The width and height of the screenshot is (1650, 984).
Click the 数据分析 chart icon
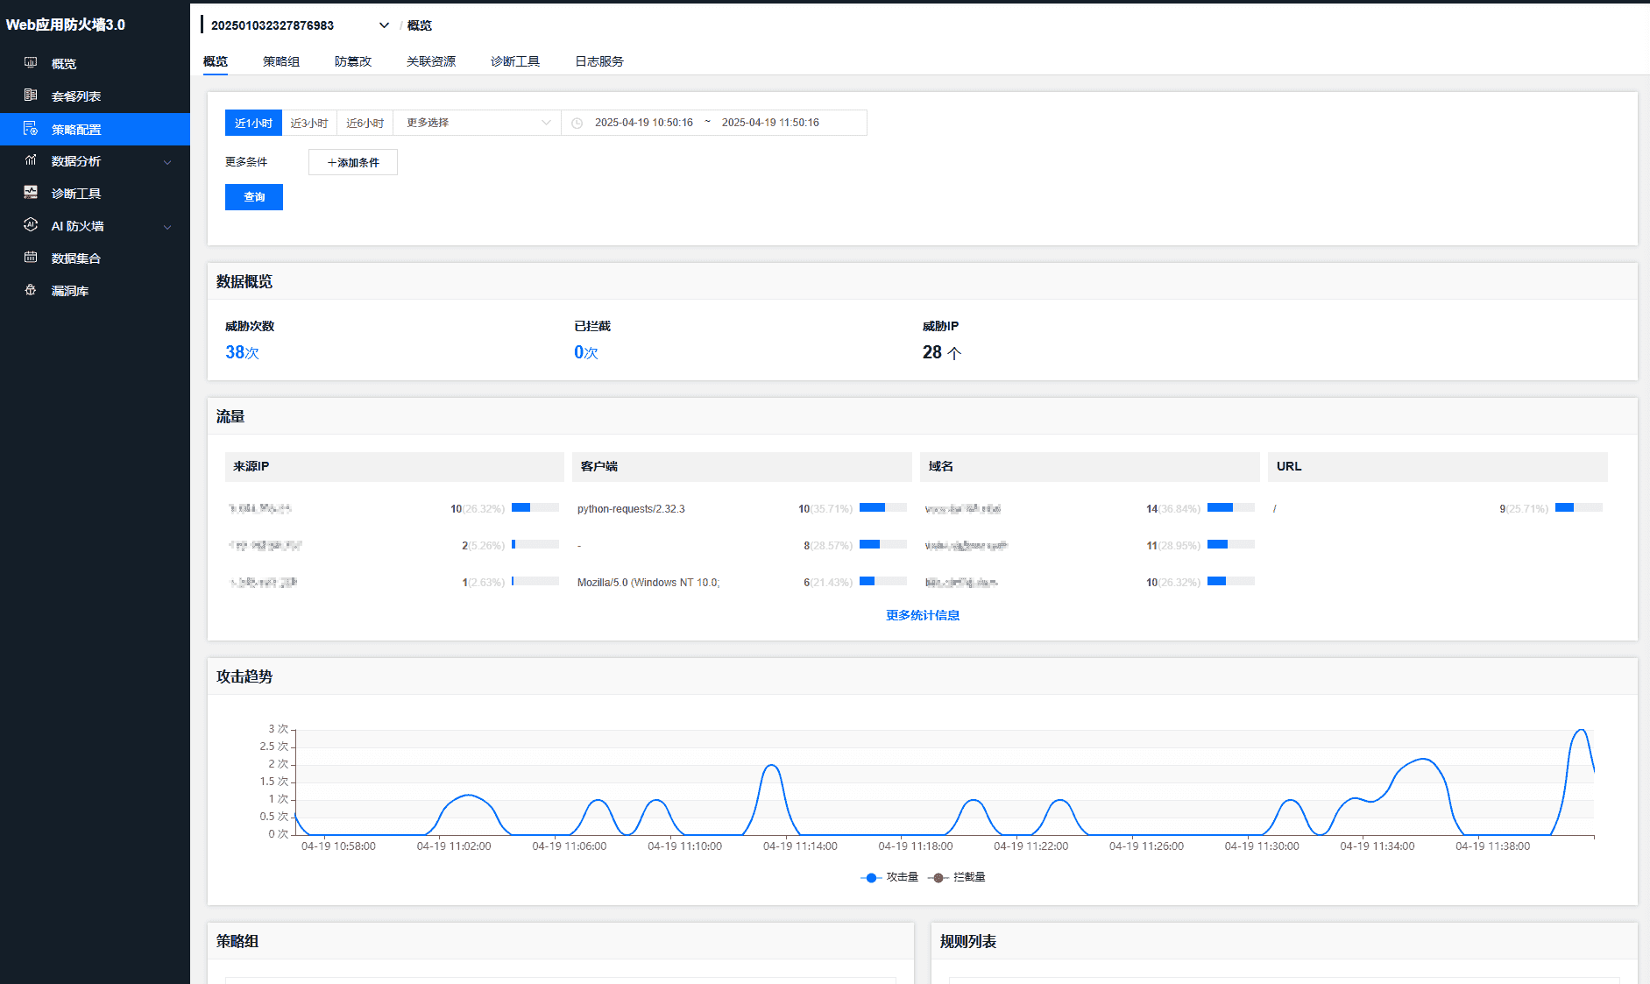[31, 160]
